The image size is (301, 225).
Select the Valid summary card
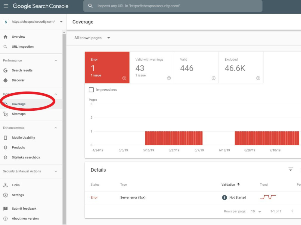pos(196,67)
